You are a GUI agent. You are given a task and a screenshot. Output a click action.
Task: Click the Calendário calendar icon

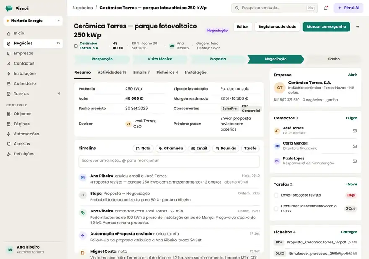click(9, 83)
